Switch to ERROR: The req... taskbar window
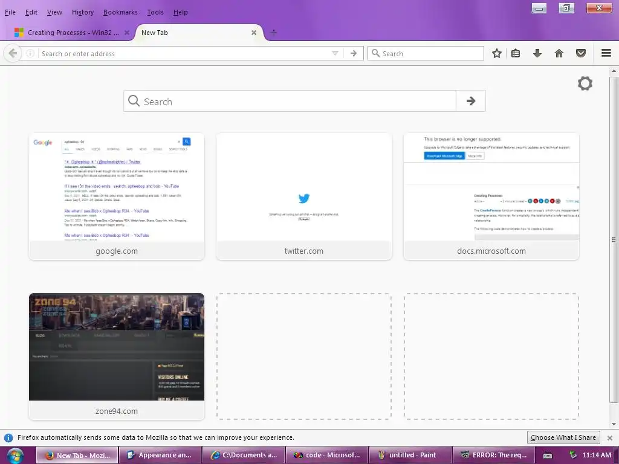Viewport: 619px width, 464px height. [x=493, y=455]
